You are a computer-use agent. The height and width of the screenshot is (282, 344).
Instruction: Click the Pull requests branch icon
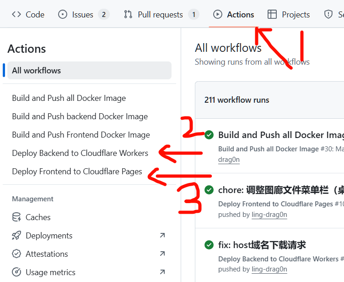[128, 15]
